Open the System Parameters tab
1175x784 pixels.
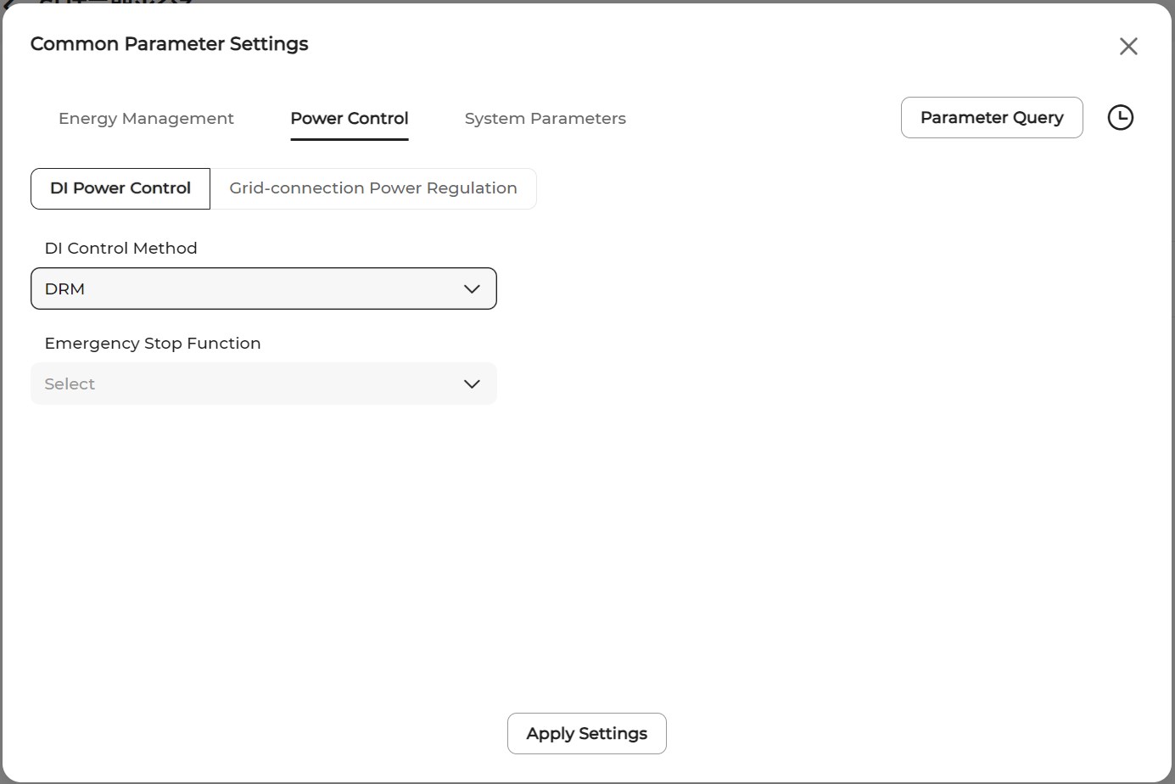[545, 118]
